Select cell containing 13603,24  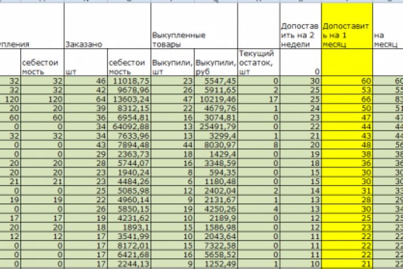[x=129, y=99]
